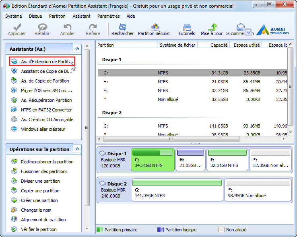Open the Tutoriels toolbar icon
The image size is (297, 237).
pyautogui.click(x=187, y=27)
